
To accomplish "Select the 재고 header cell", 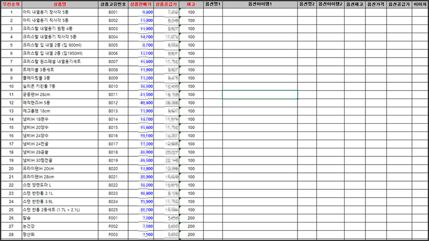I will 191,4.
